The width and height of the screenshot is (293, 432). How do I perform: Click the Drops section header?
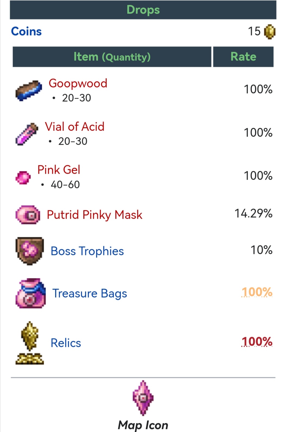pyautogui.click(x=143, y=10)
